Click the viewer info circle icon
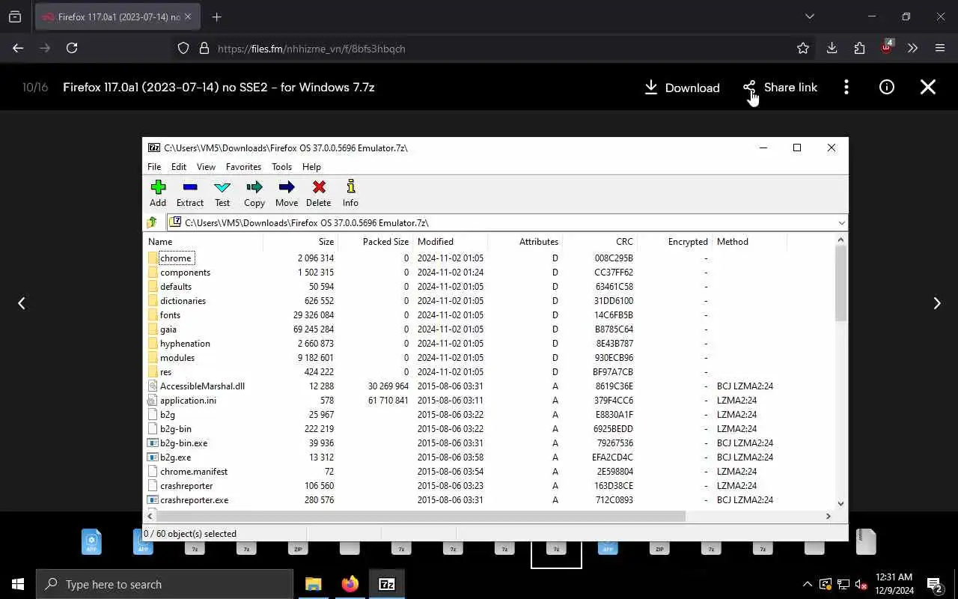Viewport: 958px width, 599px height. 887,88
